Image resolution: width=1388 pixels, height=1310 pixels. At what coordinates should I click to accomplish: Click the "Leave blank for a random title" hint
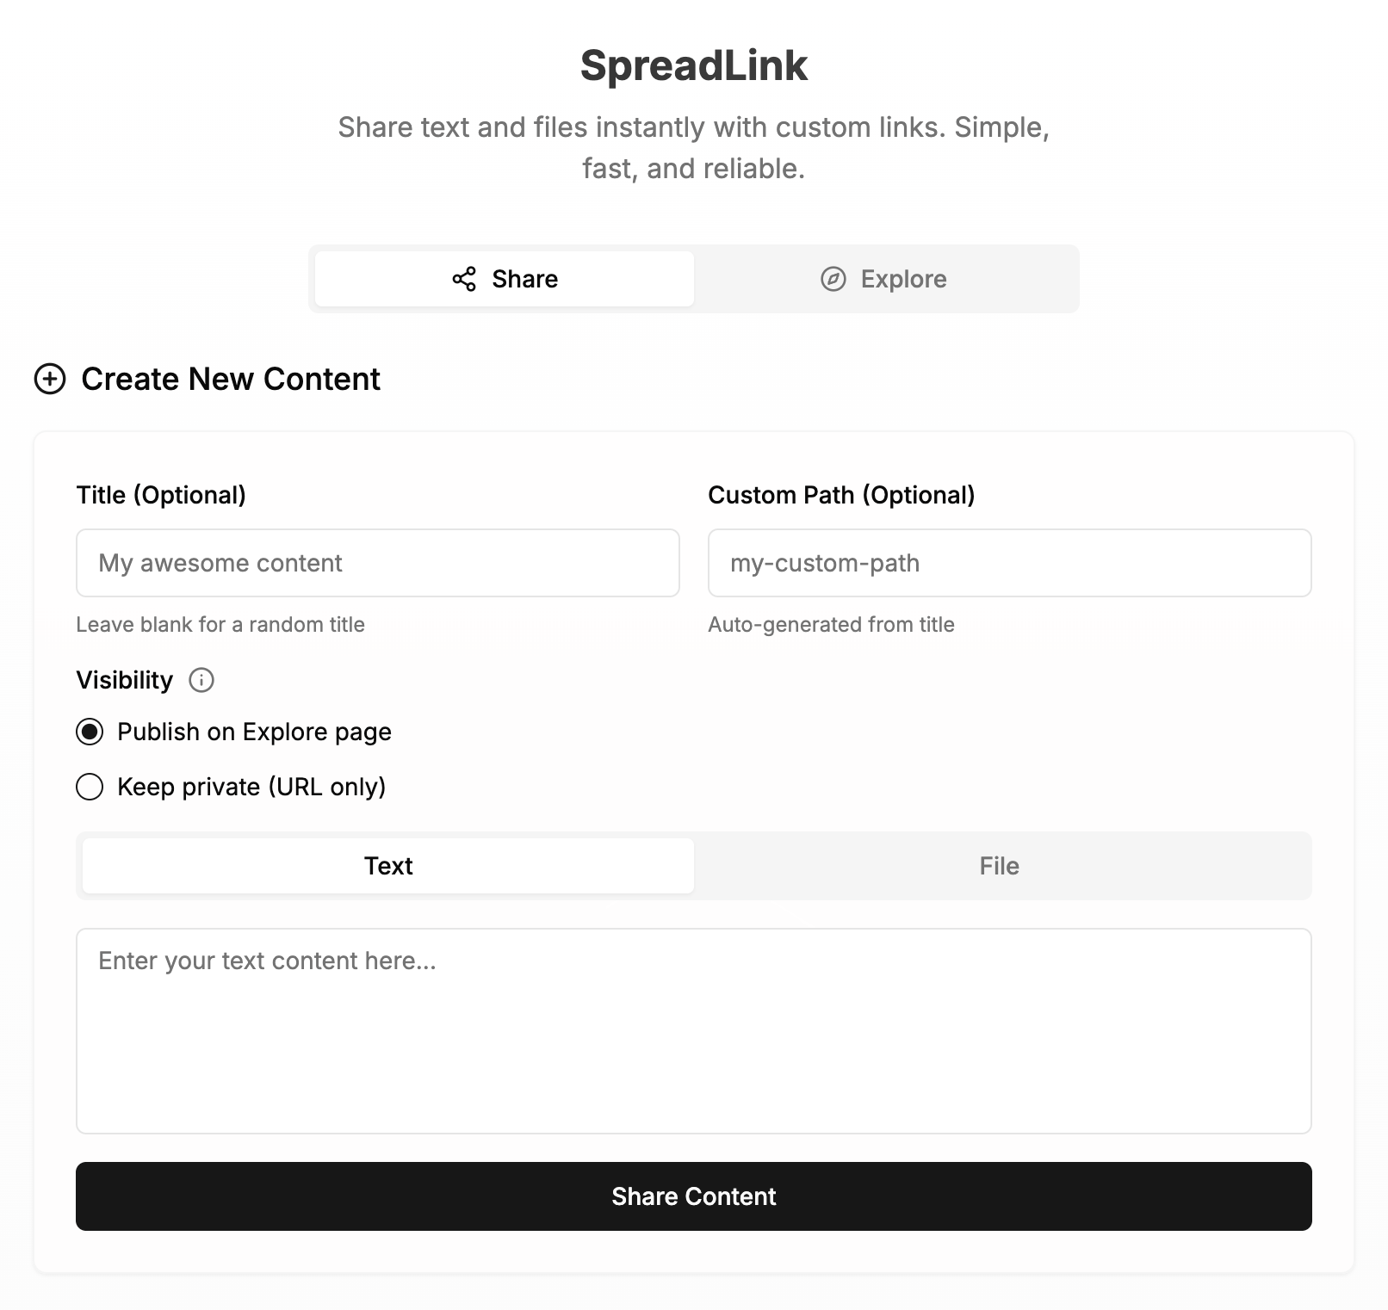point(220,625)
